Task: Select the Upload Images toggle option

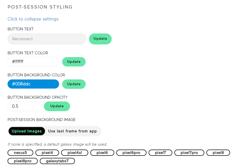Action: [27, 131]
